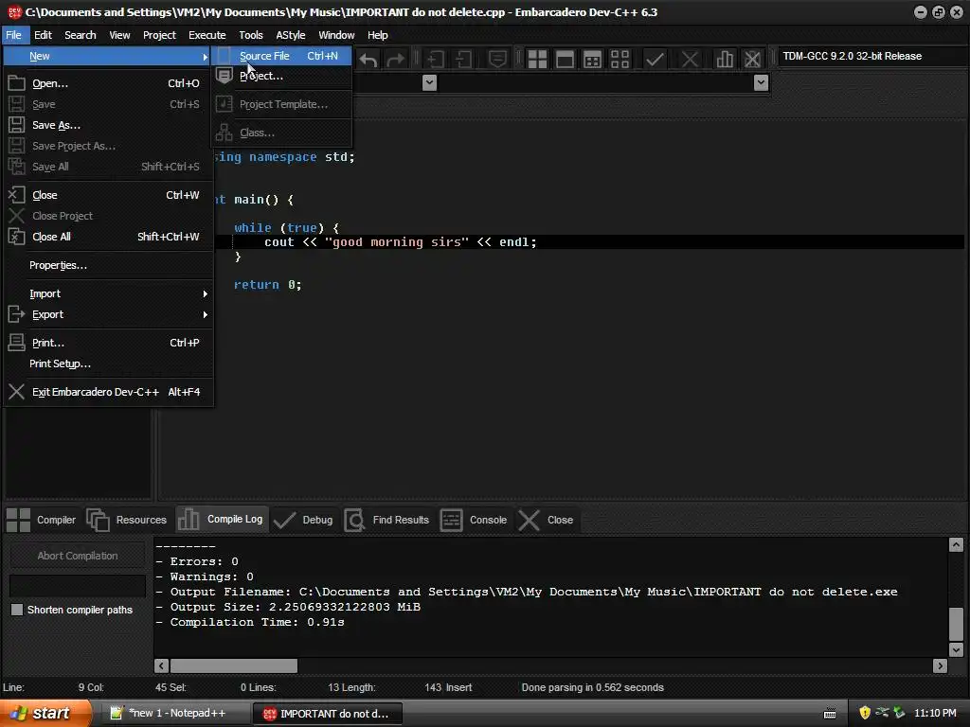Expand the Import submenu
Image resolution: width=970 pixels, height=727 pixels.
click(x=205, y=293)
